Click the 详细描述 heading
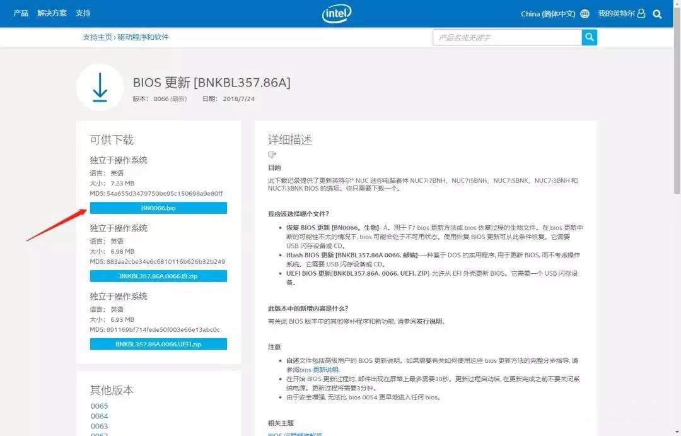 290,140
